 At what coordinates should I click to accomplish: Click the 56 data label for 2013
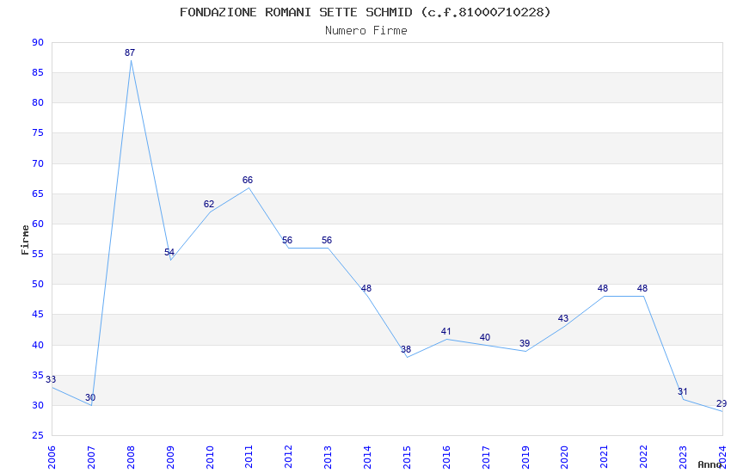tap(327, 240)
